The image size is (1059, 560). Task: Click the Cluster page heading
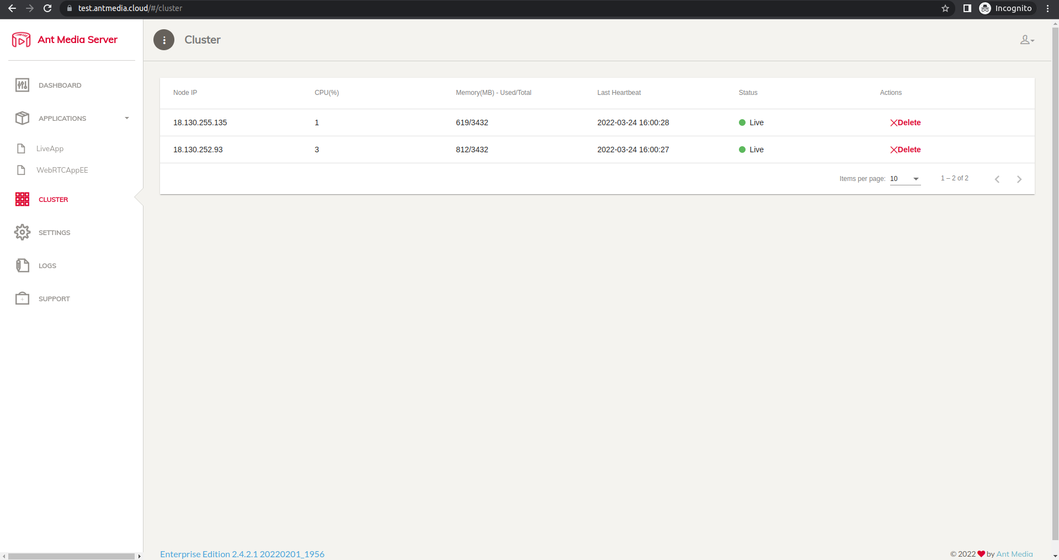203,40
